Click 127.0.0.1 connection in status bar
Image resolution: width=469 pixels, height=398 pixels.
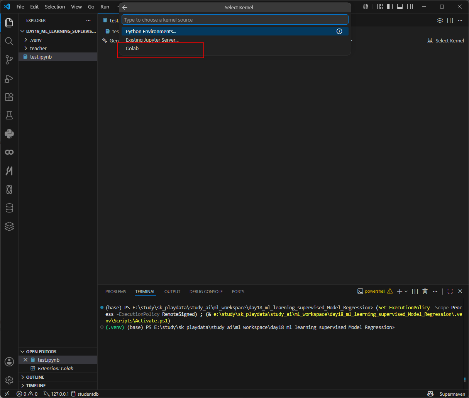56,394
